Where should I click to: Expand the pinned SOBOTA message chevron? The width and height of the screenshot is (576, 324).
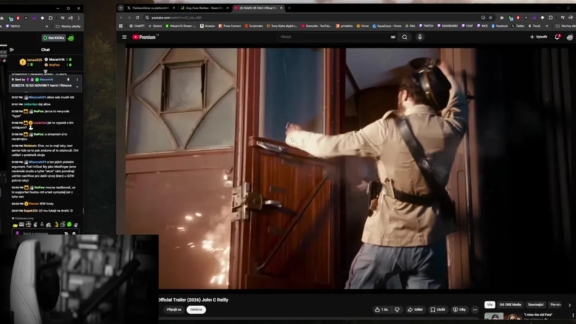pyautogui.click(x=77, y=87)
